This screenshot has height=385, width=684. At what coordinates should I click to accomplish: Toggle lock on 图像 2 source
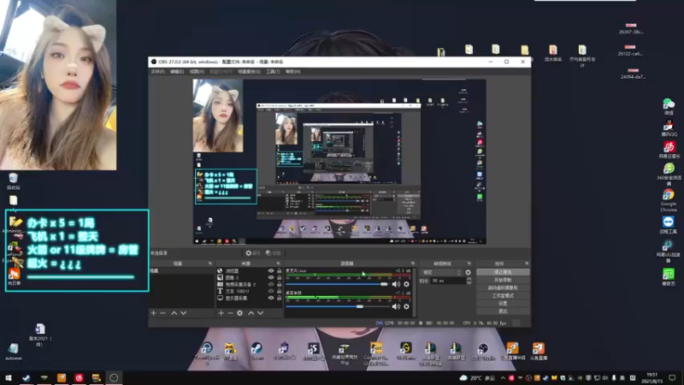(x=280, y=277)
